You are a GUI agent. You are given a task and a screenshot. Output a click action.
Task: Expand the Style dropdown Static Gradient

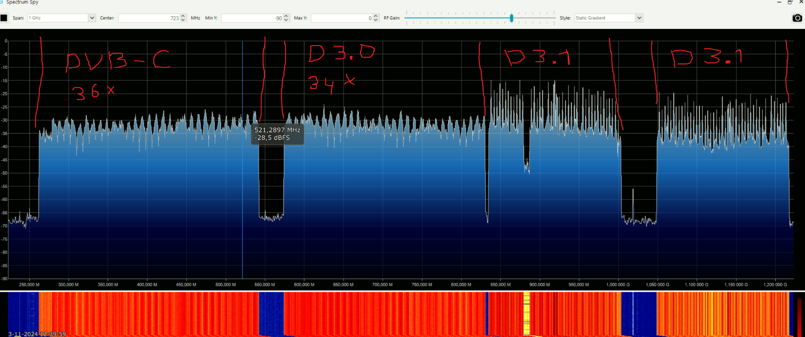click(609, 18)
